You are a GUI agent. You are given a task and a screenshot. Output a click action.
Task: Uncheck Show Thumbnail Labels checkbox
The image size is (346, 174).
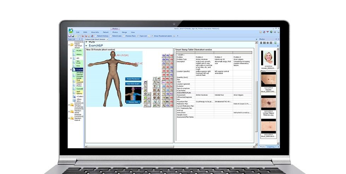152,36
